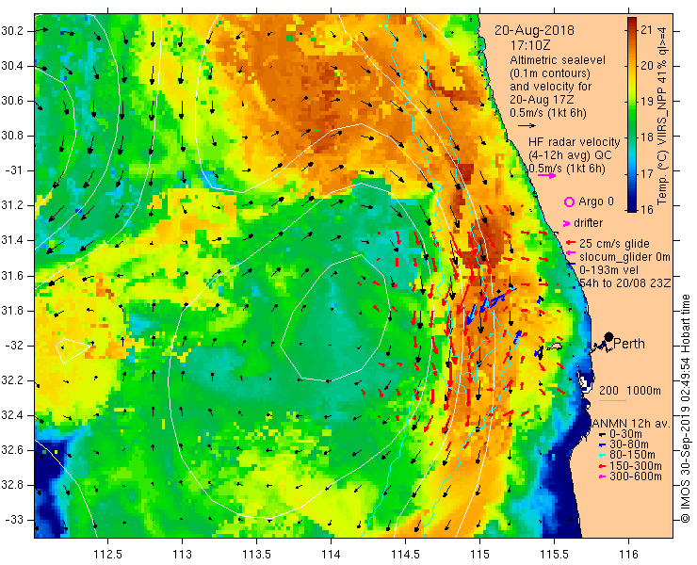Click the magenta slocum_glider legend arrow
The image size is (697, 565).
coord(571,253)
